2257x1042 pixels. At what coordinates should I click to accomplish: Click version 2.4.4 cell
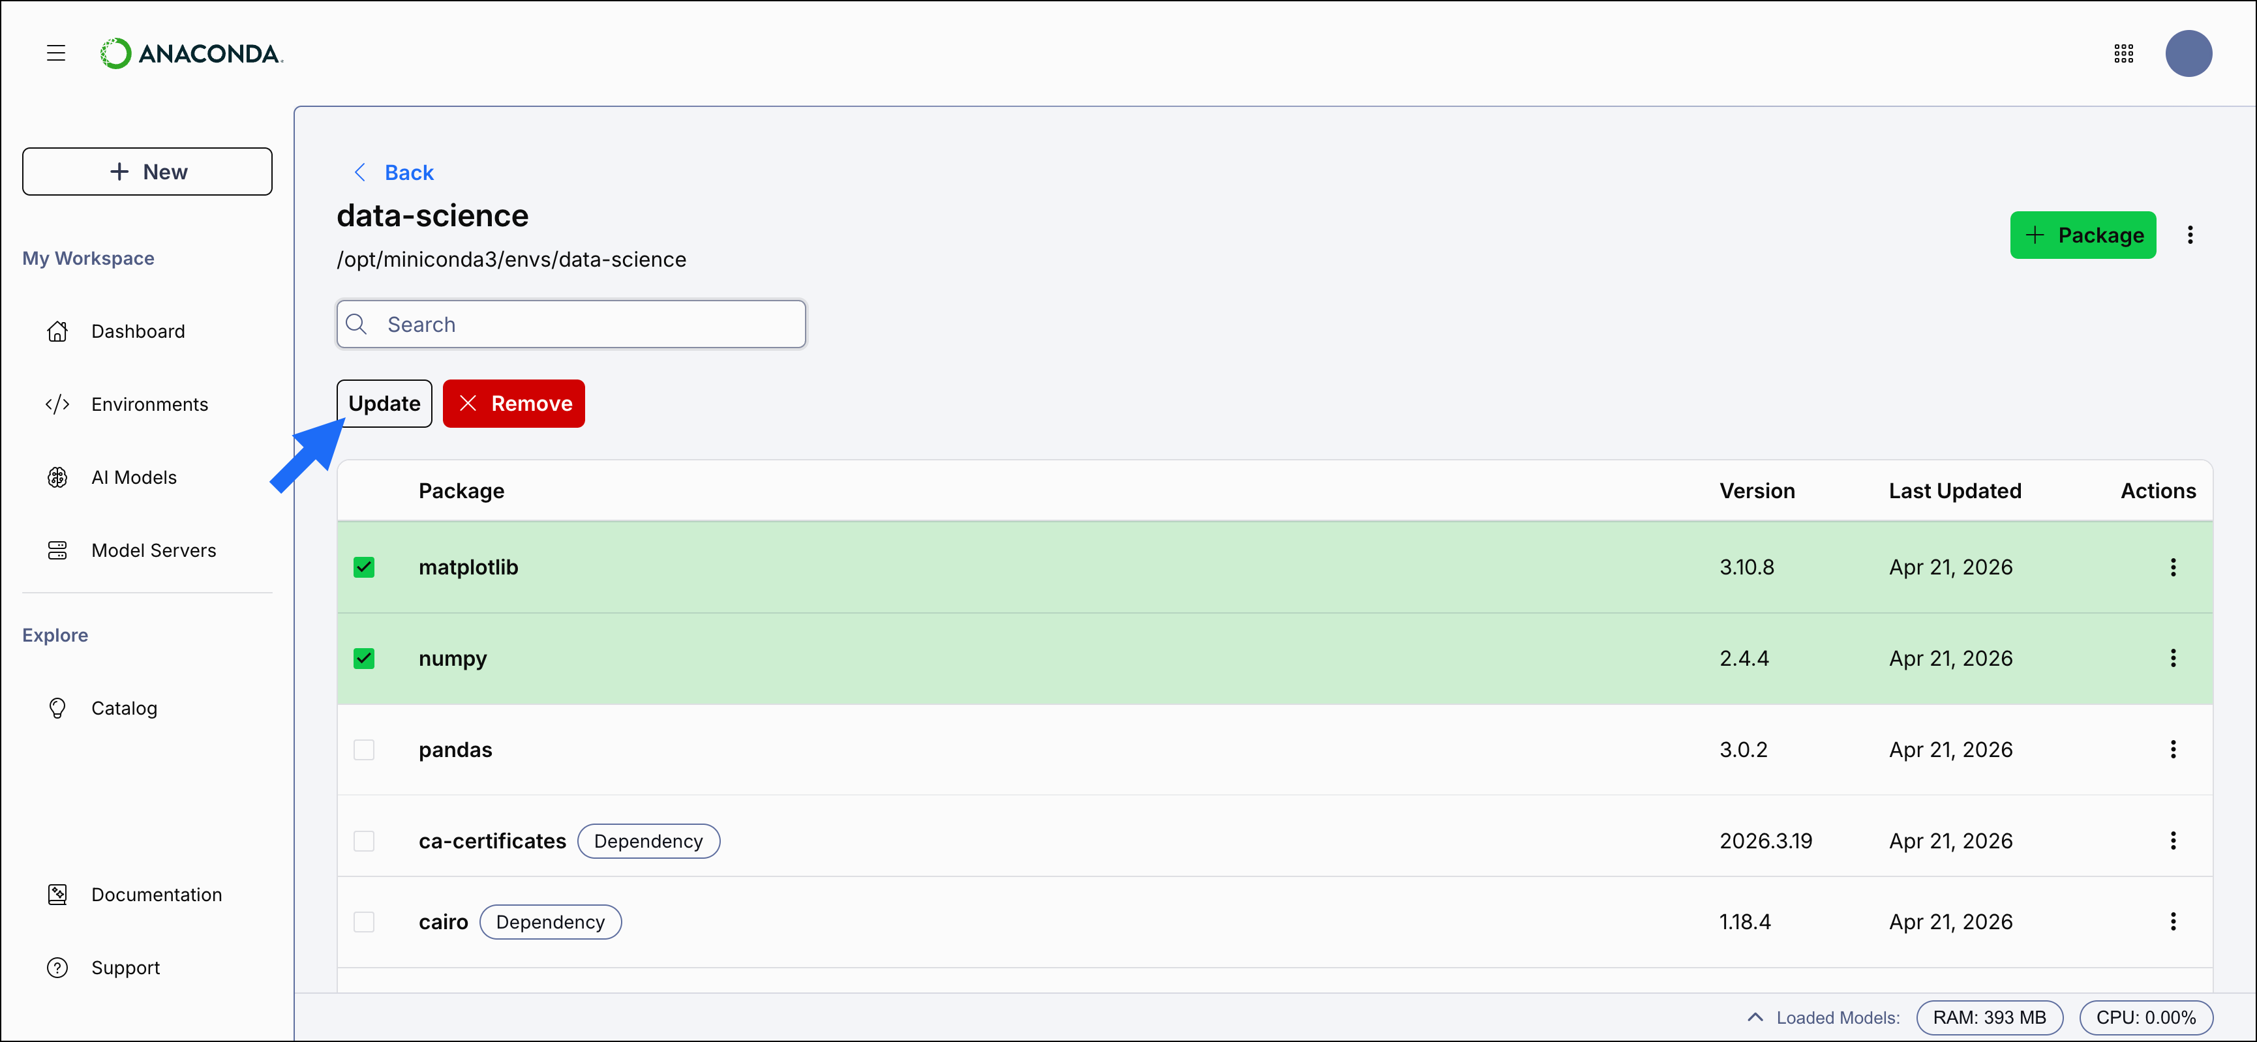coord(1744,657)
